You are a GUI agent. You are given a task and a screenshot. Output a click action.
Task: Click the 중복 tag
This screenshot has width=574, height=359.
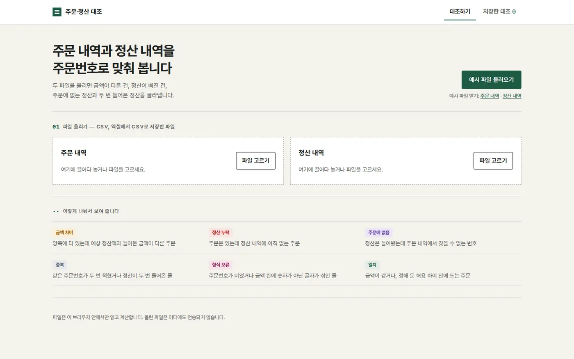(60, 265)
